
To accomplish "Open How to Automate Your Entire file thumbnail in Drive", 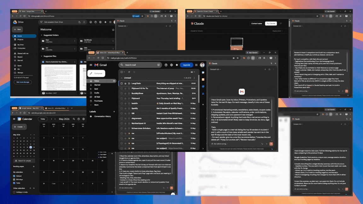I will [x=59, y=78].
